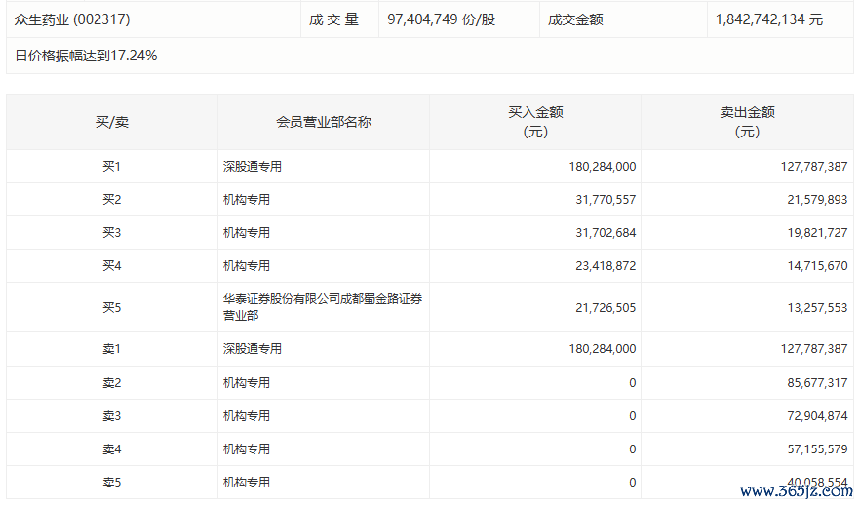The image size is (860, 506).
Task: Select 机构专用 in the 卖3 row
Action: (247, 416)
